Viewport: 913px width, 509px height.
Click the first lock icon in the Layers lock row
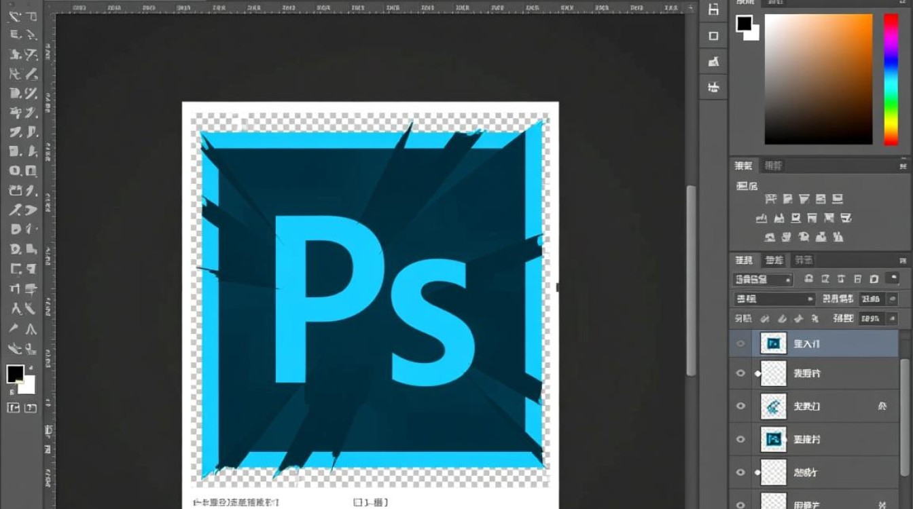point(765,318)
